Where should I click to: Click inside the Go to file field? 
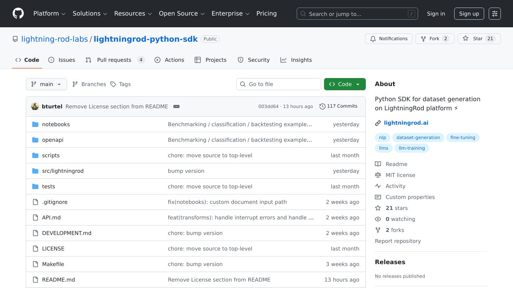pos(279,84)
